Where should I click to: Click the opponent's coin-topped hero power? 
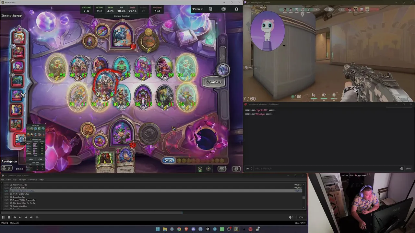click(148, 41)
